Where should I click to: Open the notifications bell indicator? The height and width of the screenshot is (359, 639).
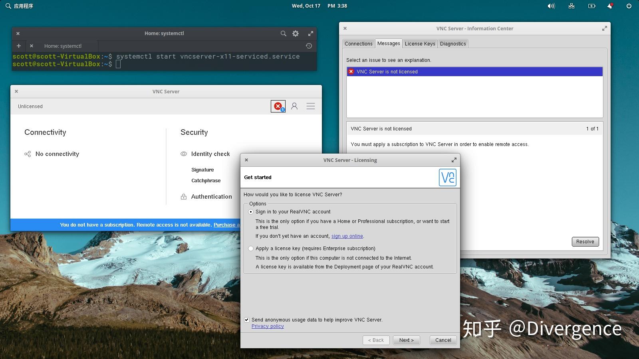(x=610, y=6)
